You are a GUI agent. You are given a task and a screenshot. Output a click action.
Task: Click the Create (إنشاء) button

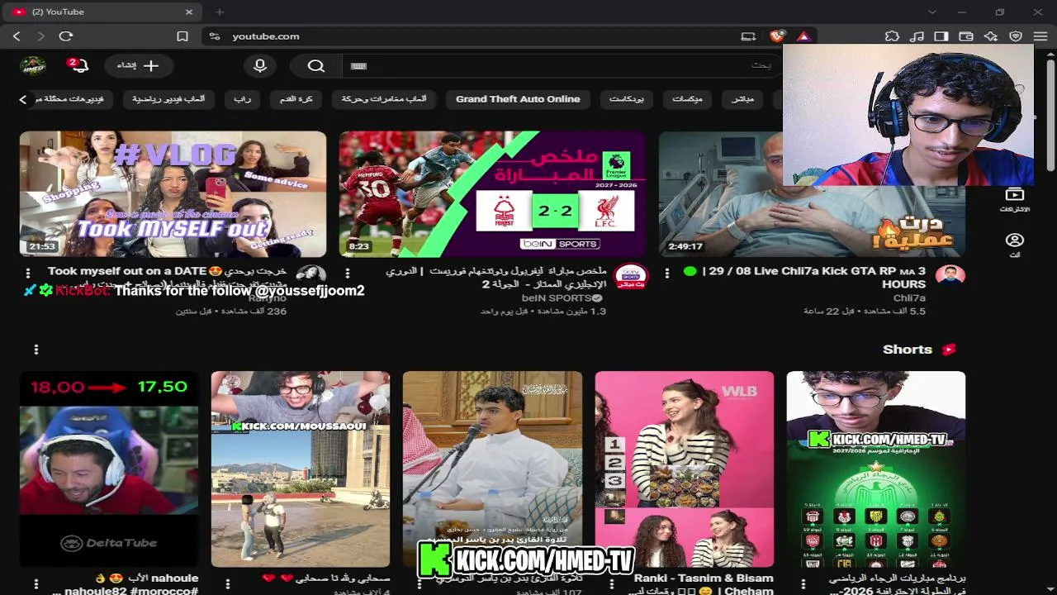[139, 66]
